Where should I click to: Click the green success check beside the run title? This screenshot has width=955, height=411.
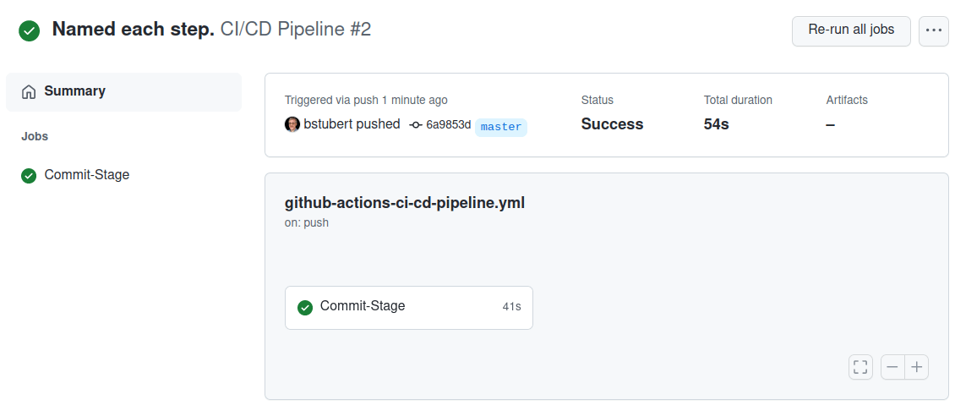(x=30, y=30)
